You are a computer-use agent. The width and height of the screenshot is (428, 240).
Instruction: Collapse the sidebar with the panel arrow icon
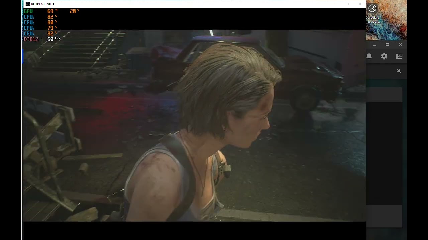[x=399, y=56]
